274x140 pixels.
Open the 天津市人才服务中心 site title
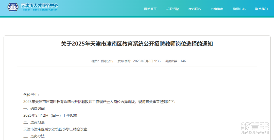[x=40, y=5]
